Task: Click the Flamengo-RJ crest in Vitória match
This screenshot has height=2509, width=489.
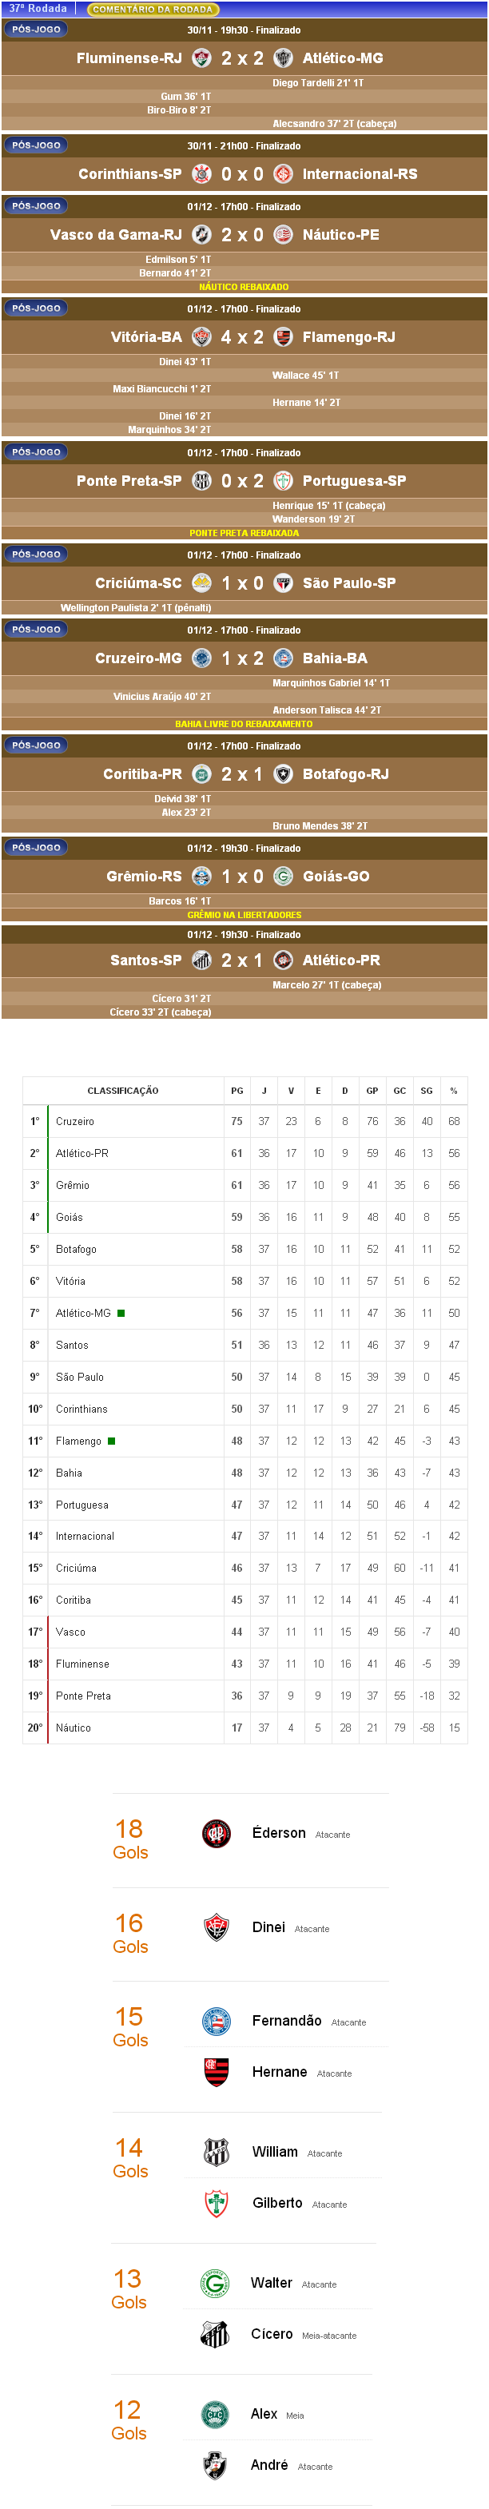Action: (x=284, y=337)
